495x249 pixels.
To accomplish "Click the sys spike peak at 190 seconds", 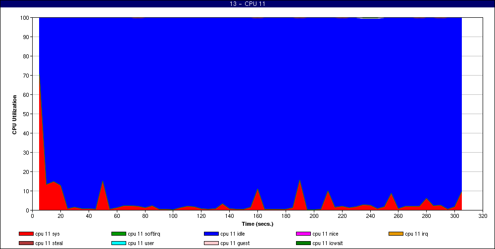I will [x=299, y=180].
